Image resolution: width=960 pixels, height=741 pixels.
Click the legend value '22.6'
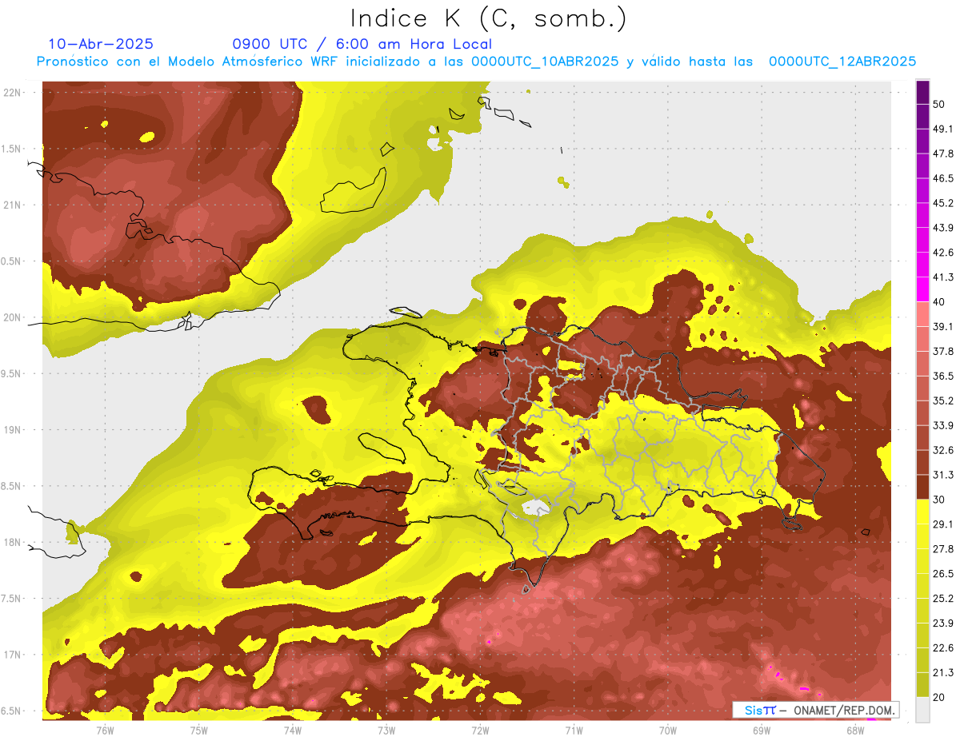[x=943, y=647]
